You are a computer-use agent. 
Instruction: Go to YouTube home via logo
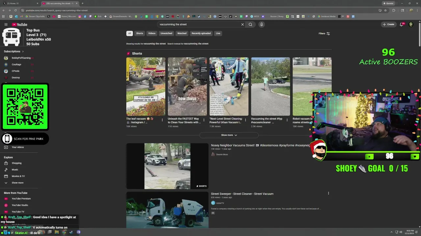tap(20, 25)
